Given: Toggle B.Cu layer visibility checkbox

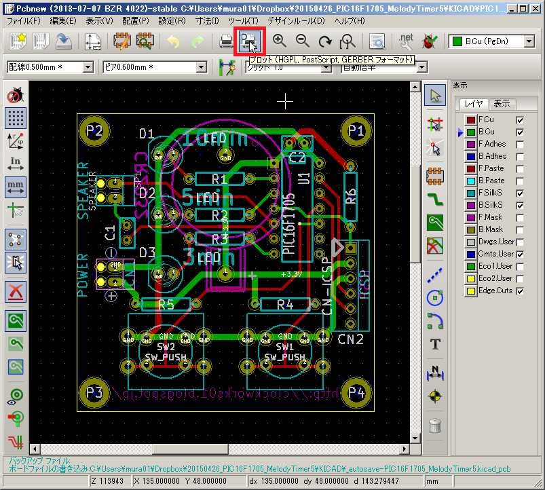Looking at the screenshot, I should (x=520, y=132).
